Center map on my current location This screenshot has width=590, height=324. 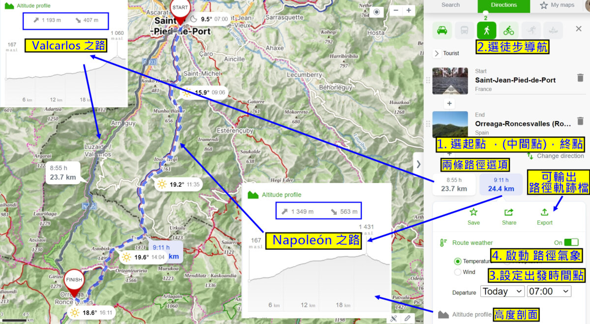pyautogui.click(x=377, y=11)
